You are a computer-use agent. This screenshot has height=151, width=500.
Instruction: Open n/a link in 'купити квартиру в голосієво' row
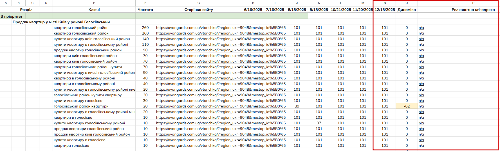click(421, 140)
